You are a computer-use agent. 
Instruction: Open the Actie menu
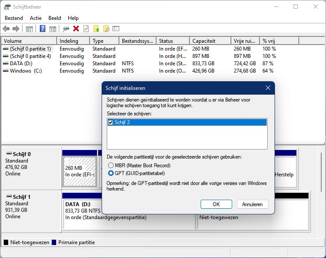[36, 18]
